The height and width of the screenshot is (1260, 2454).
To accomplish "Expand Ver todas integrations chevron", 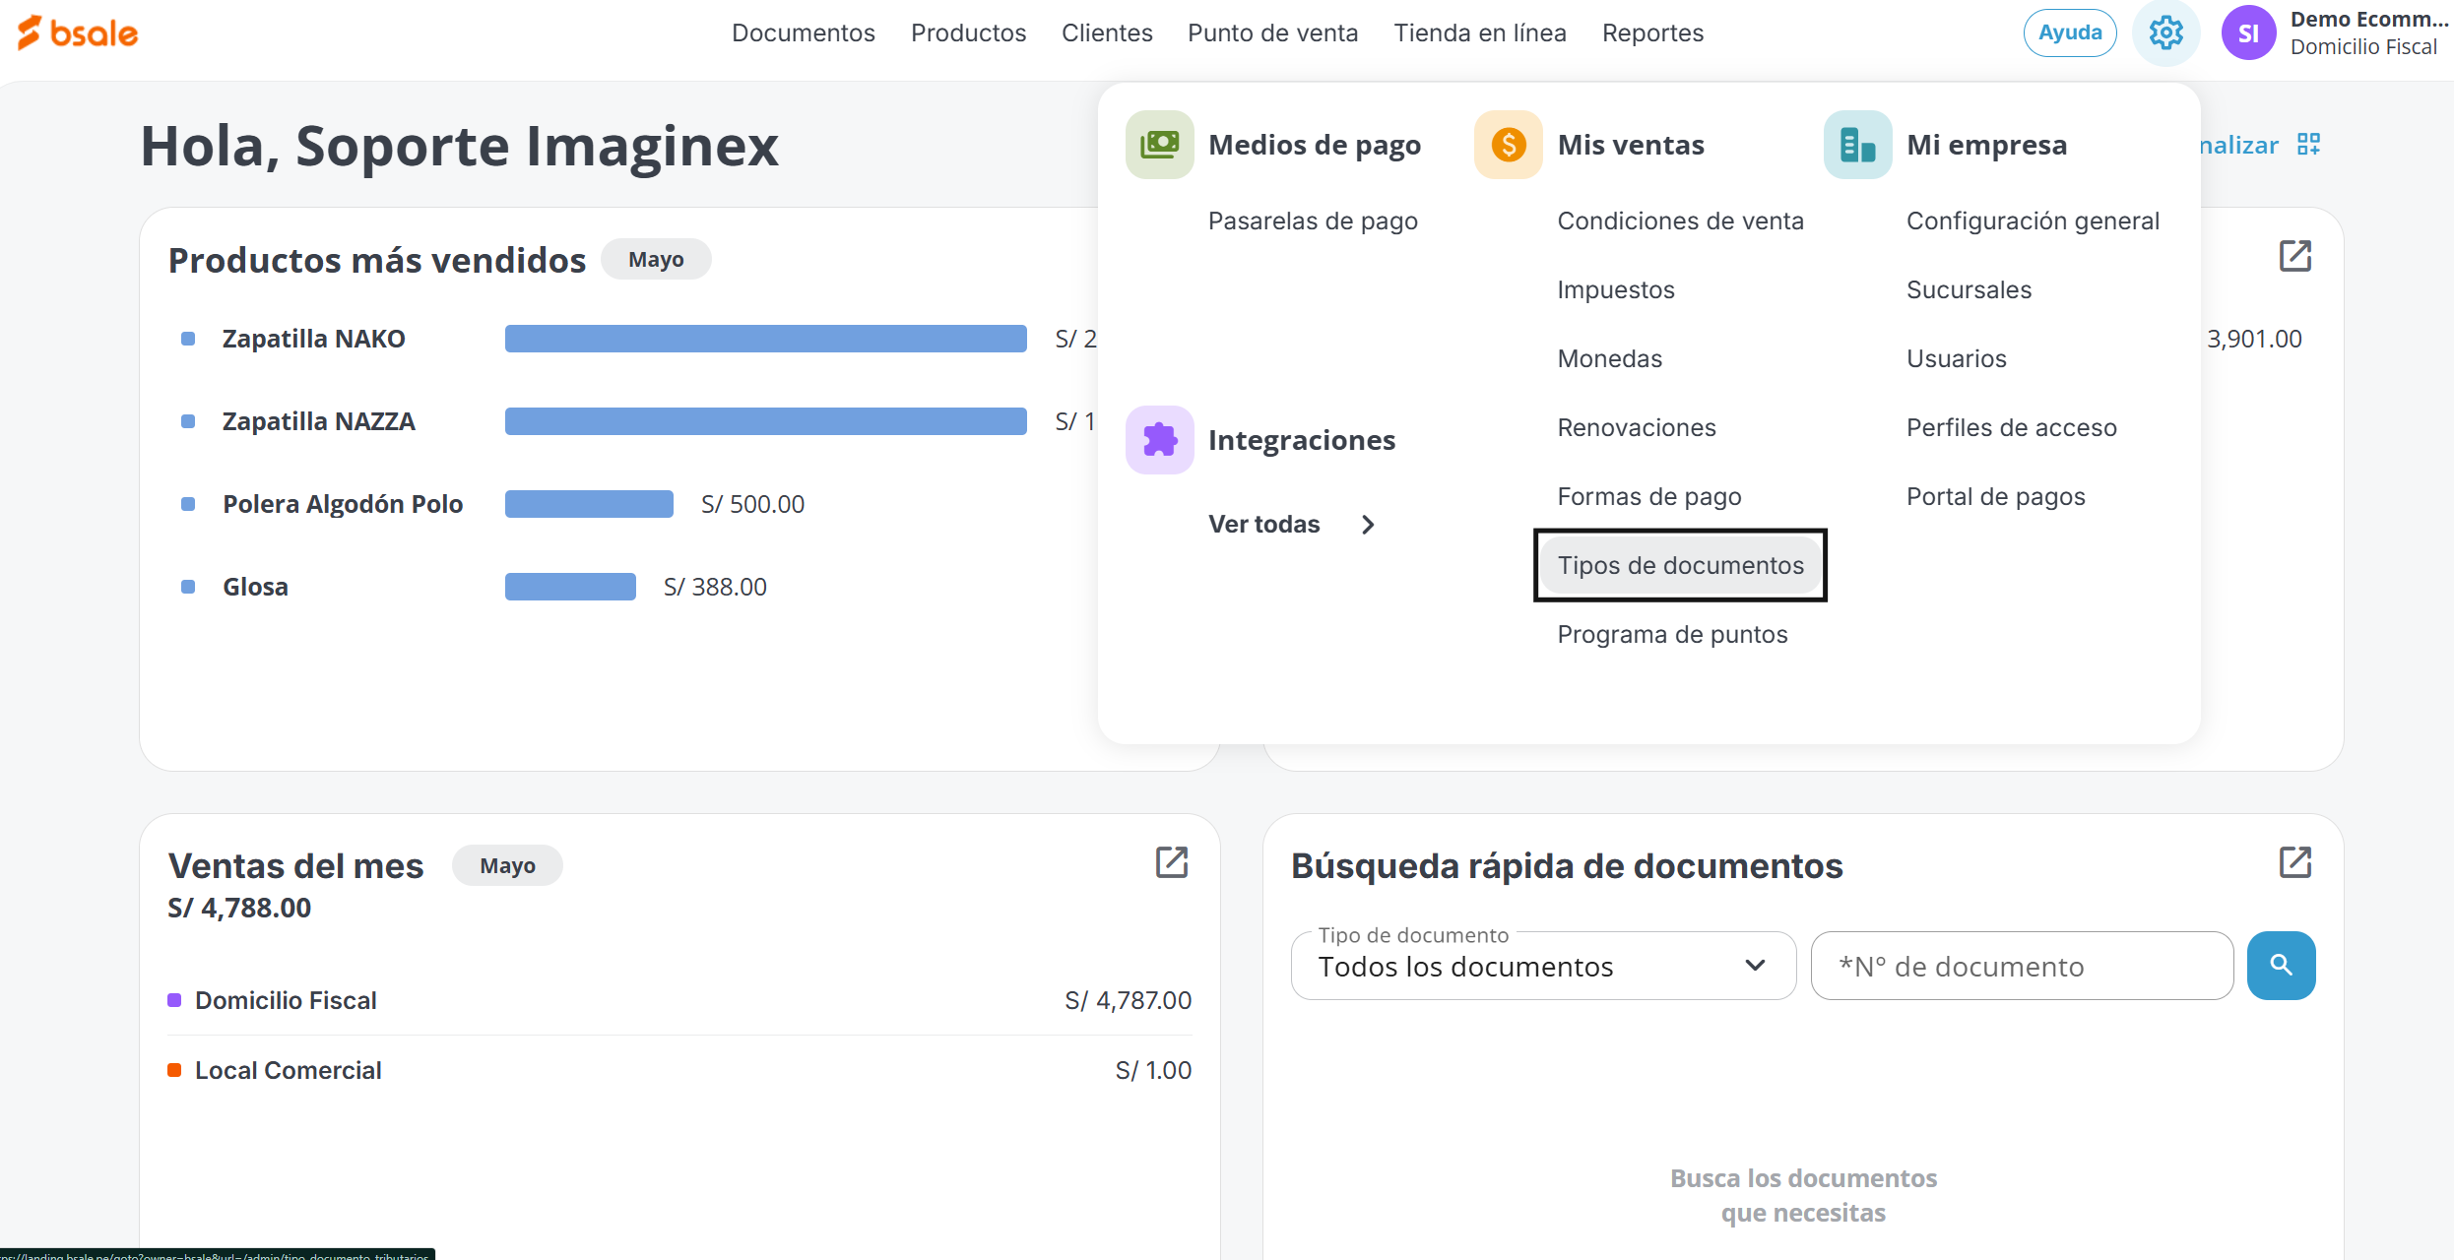I will pos(1368,525).
